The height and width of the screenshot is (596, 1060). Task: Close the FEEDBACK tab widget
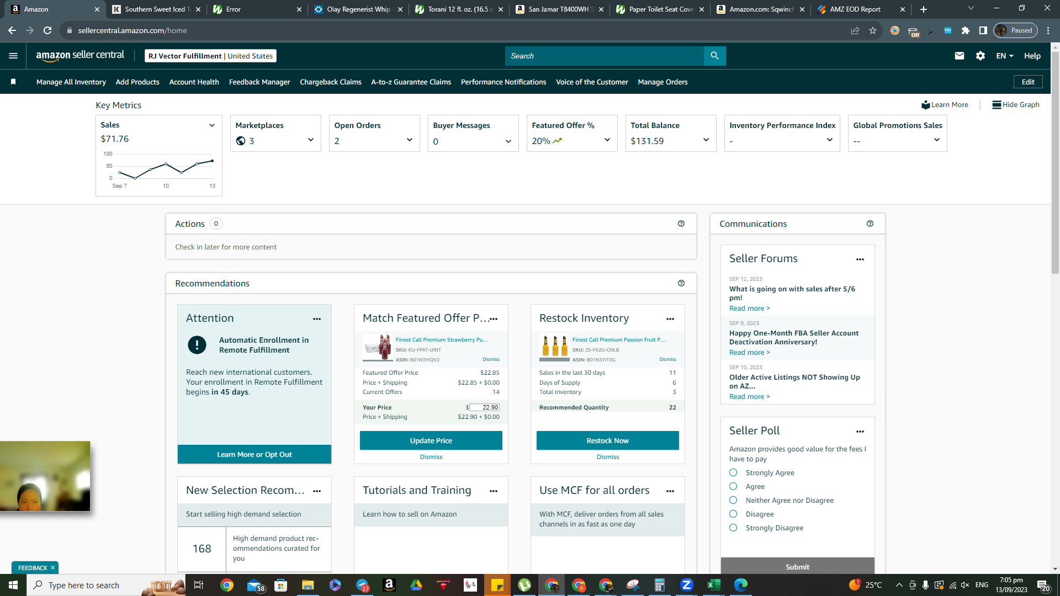[53, 568]
